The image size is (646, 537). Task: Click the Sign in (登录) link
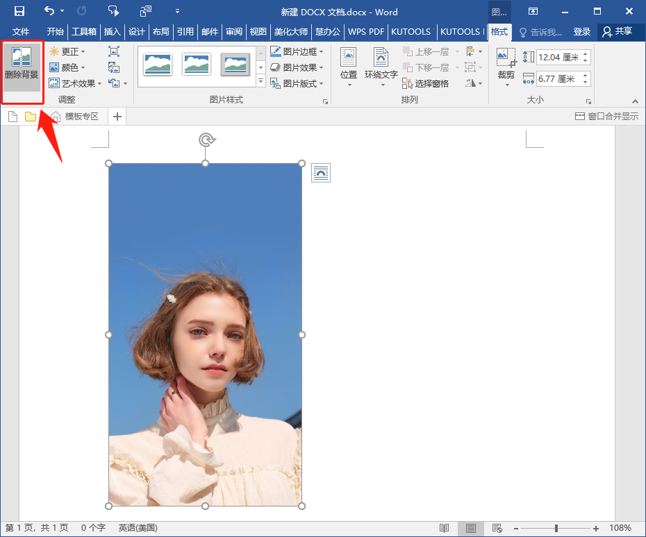coord(581,32)
